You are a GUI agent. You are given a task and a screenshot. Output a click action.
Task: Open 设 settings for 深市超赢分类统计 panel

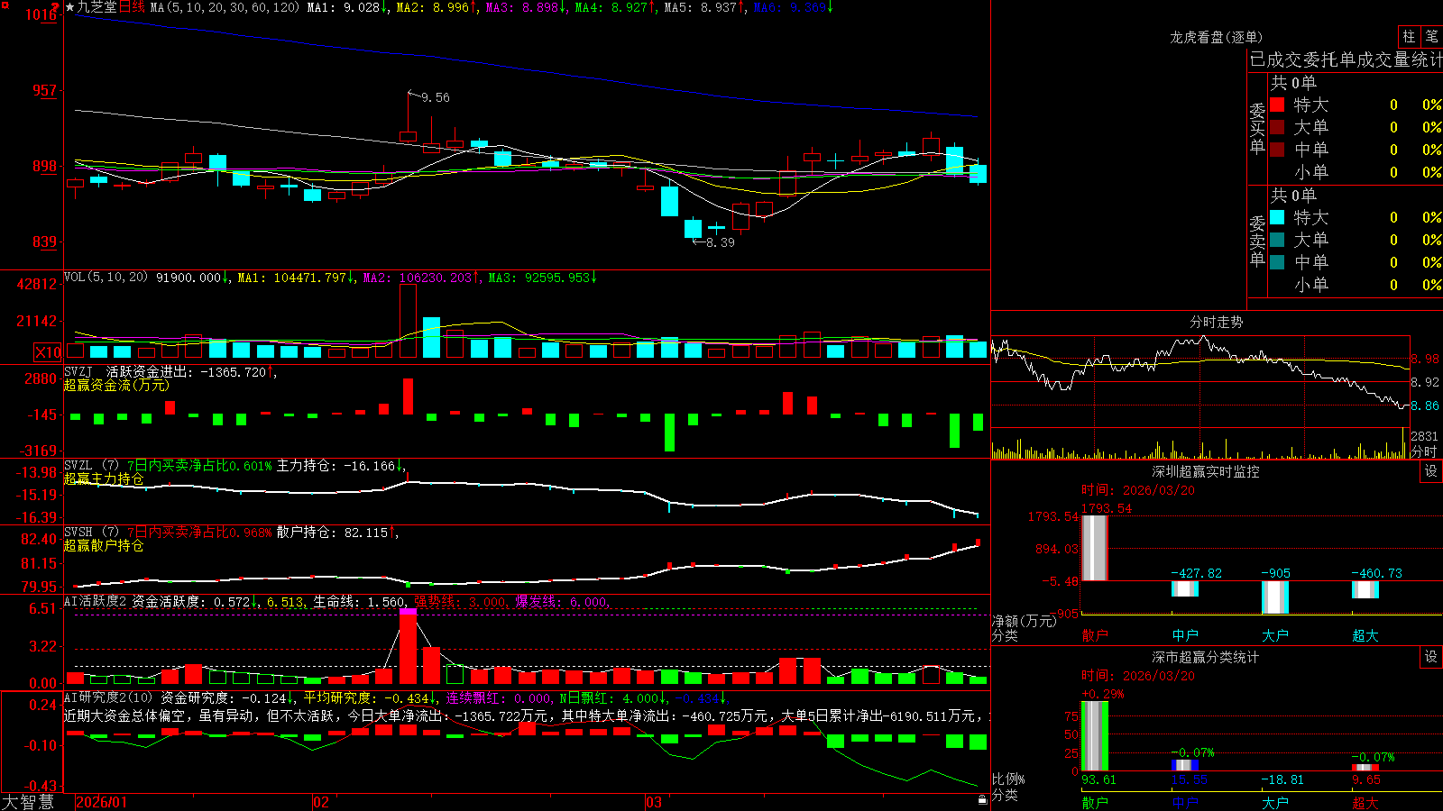[x=1431, y=657]
